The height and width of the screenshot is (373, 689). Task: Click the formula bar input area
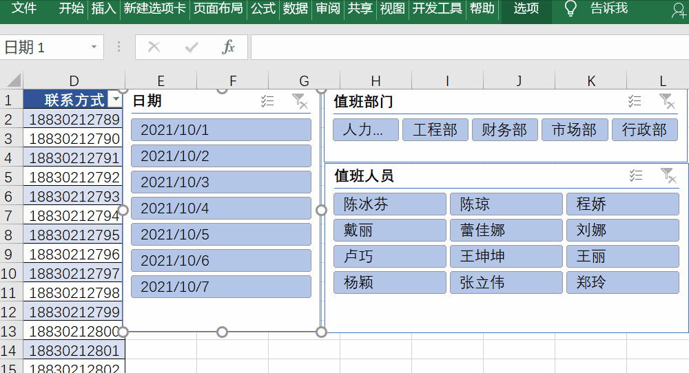[470, 47]
